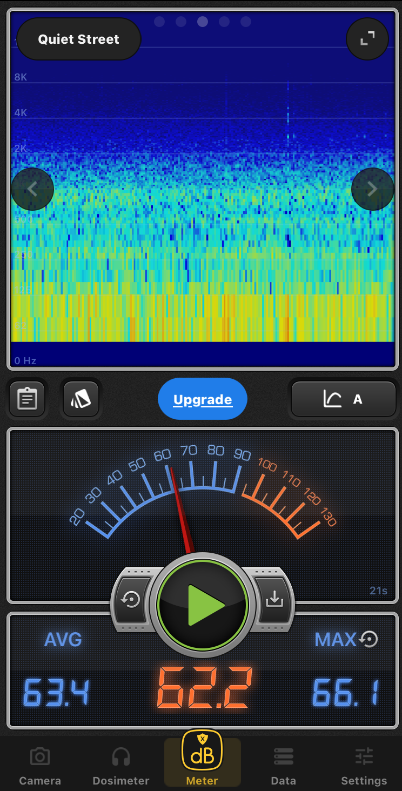Open the Settings tab
The height and width of the screenshot is (791, 402).
(x=364, y=766)
